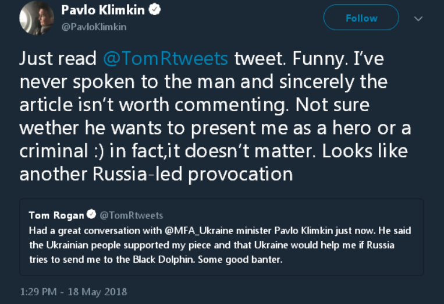Open the 1:29 PM tweet timestamp

tap(73, 291)
